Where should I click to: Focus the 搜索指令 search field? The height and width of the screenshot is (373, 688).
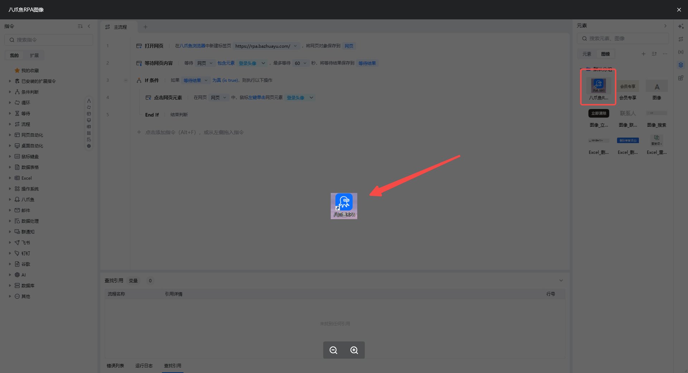coord(49,40)
